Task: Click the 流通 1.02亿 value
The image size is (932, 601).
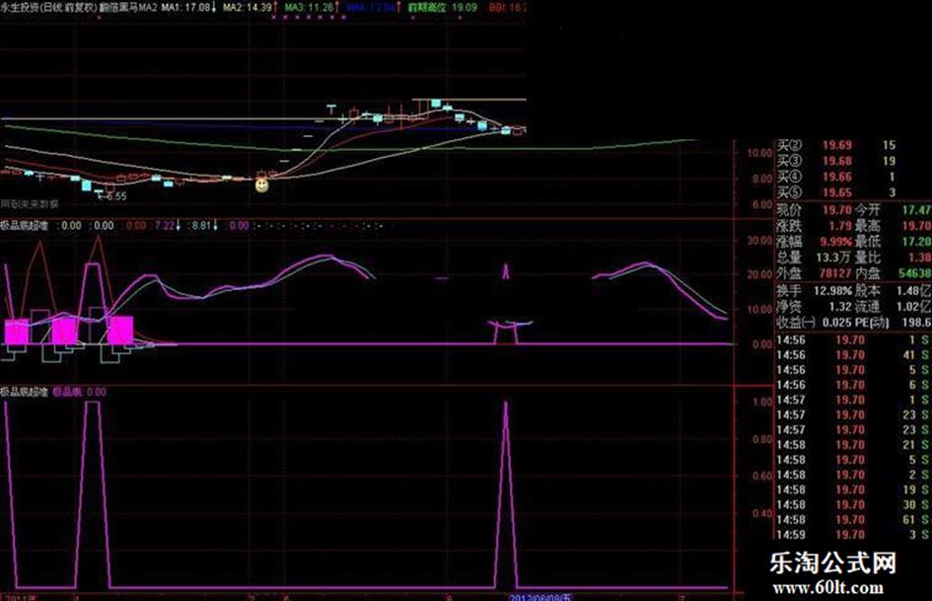Action: click(x=914, y=307)
